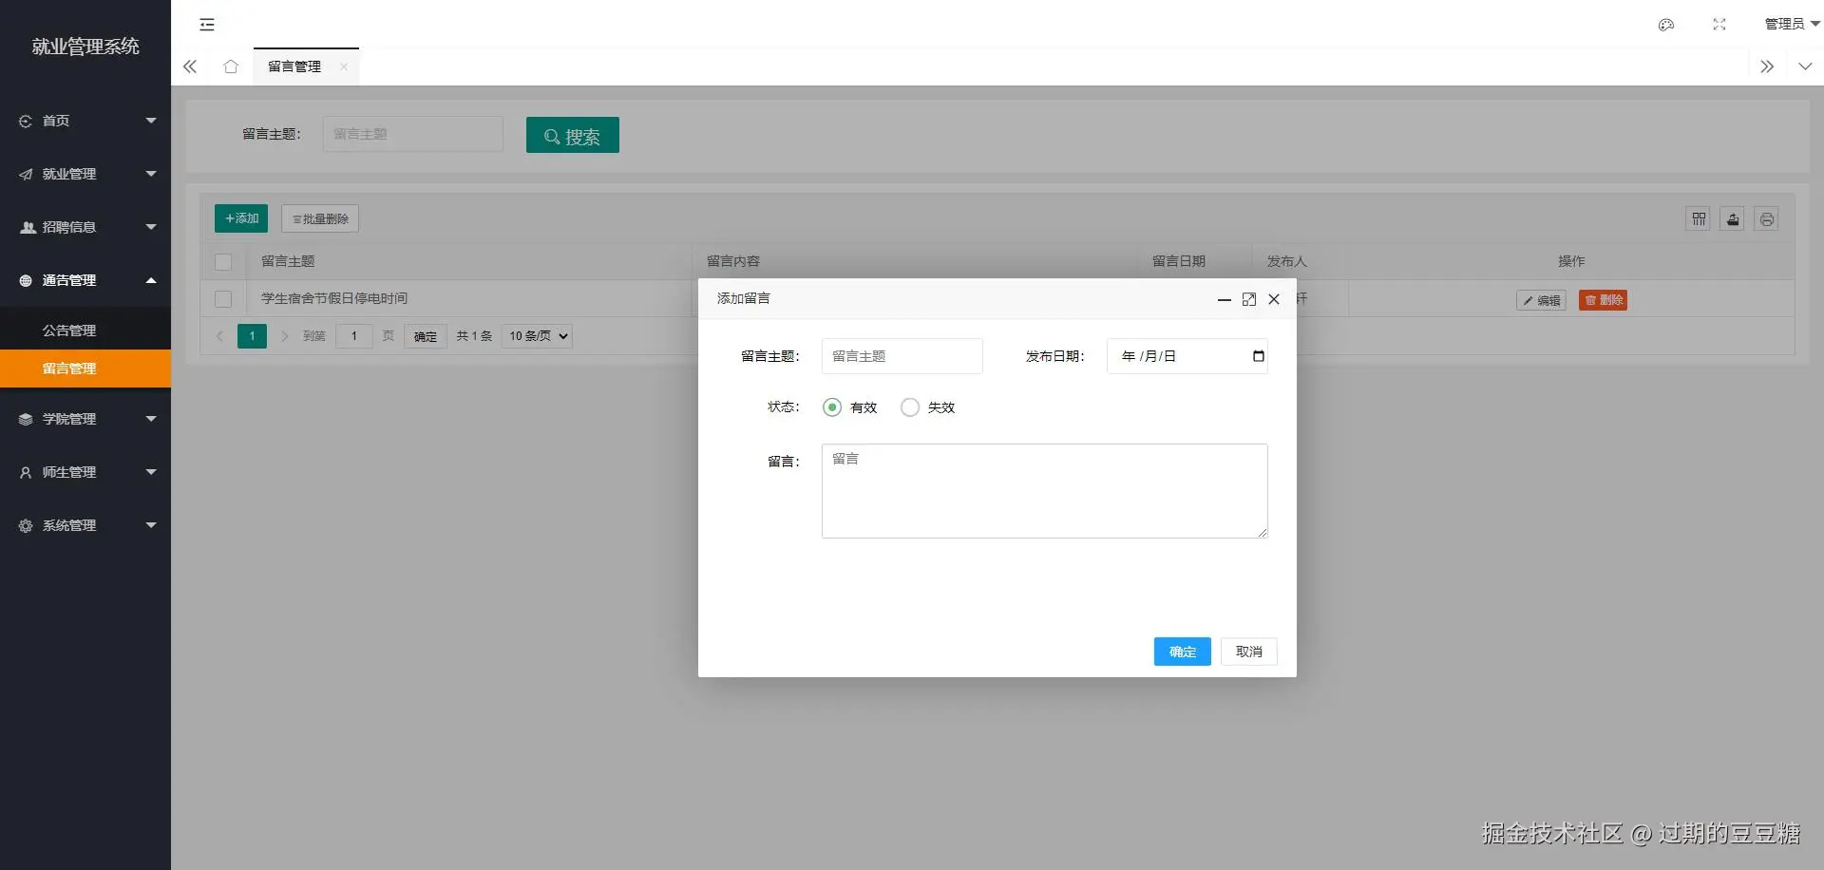1824x870 pixels.
Task: Open the print icon on the toolbar
Action: point(1767,218)
